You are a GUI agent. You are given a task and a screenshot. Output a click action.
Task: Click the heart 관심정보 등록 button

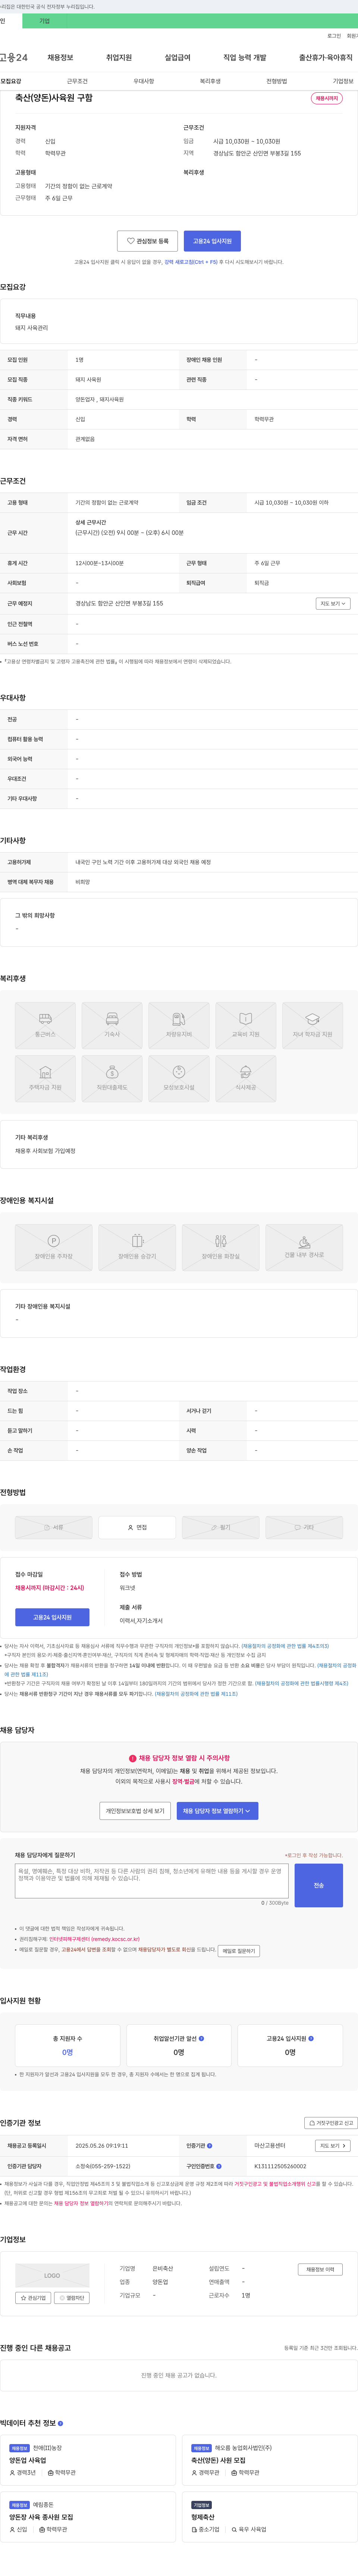[148, 241]
